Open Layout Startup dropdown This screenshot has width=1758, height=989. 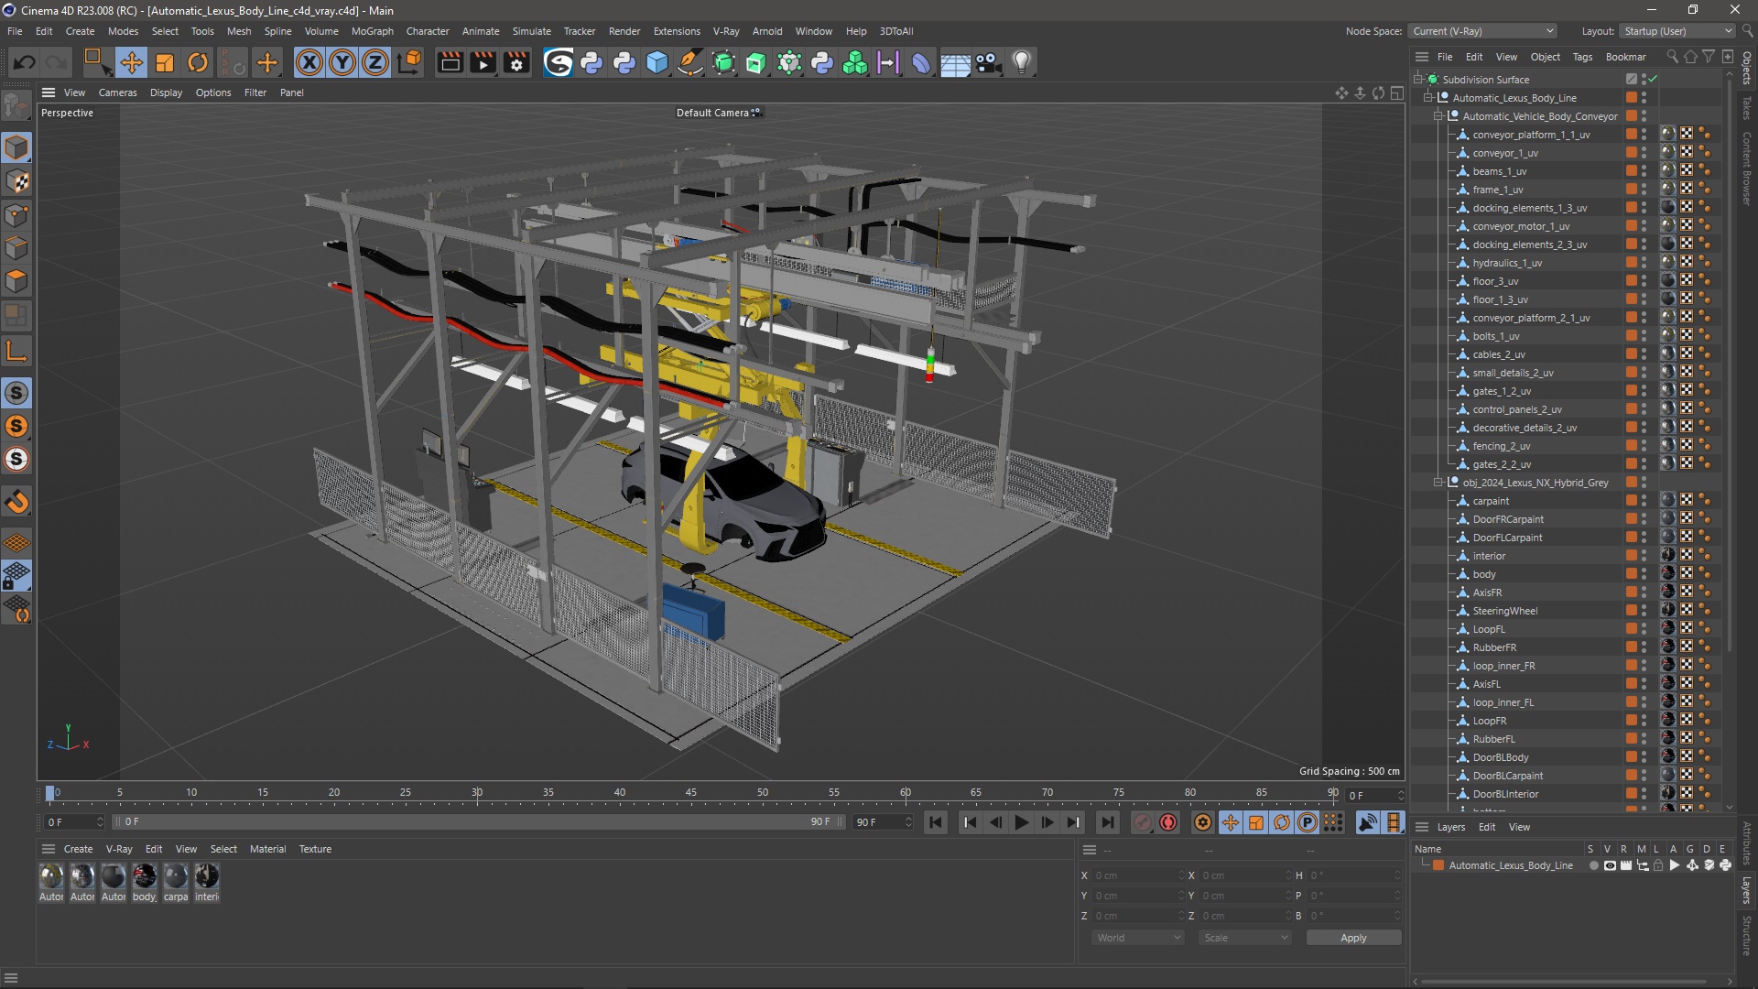pyautogui.click(x=1677, y=31)
